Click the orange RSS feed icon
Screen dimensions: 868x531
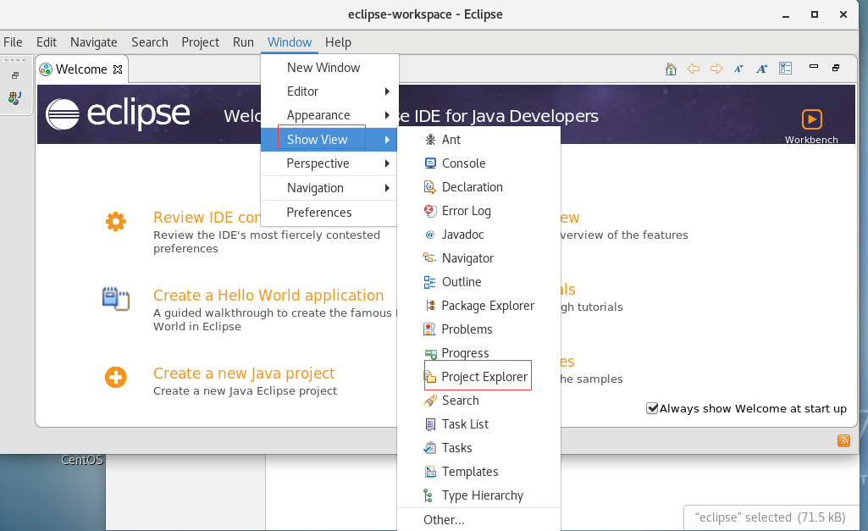coord(843,440)
